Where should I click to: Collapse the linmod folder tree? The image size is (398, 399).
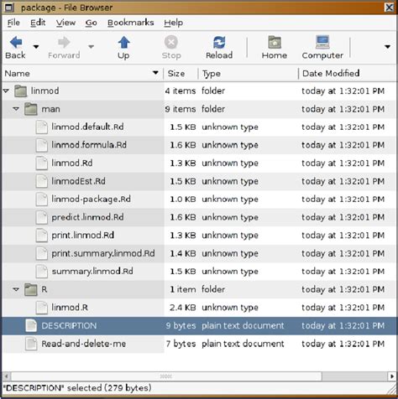[6, 91]
